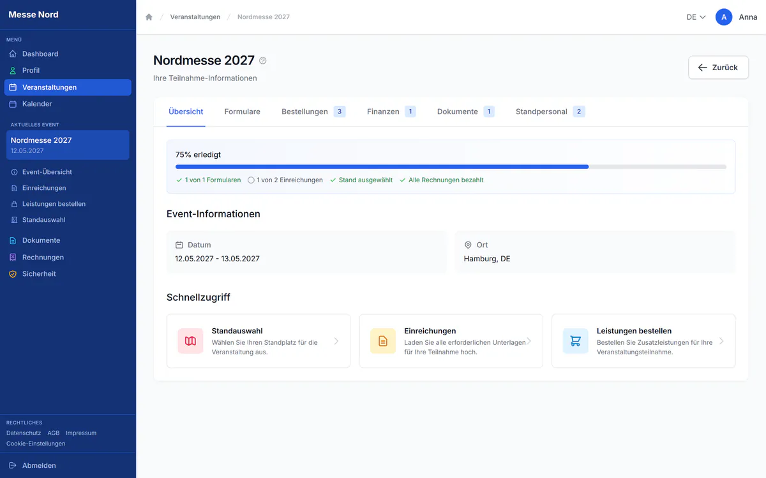Click the Messe Nord logo title
This screenshot has height=478, width=766.
click(33, 15)
